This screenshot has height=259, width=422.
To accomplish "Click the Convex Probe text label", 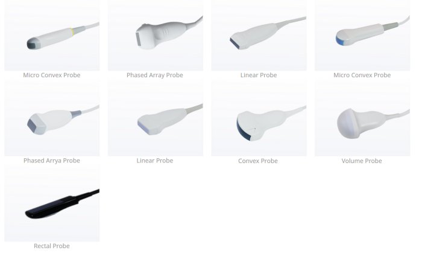I will [258, 161].
